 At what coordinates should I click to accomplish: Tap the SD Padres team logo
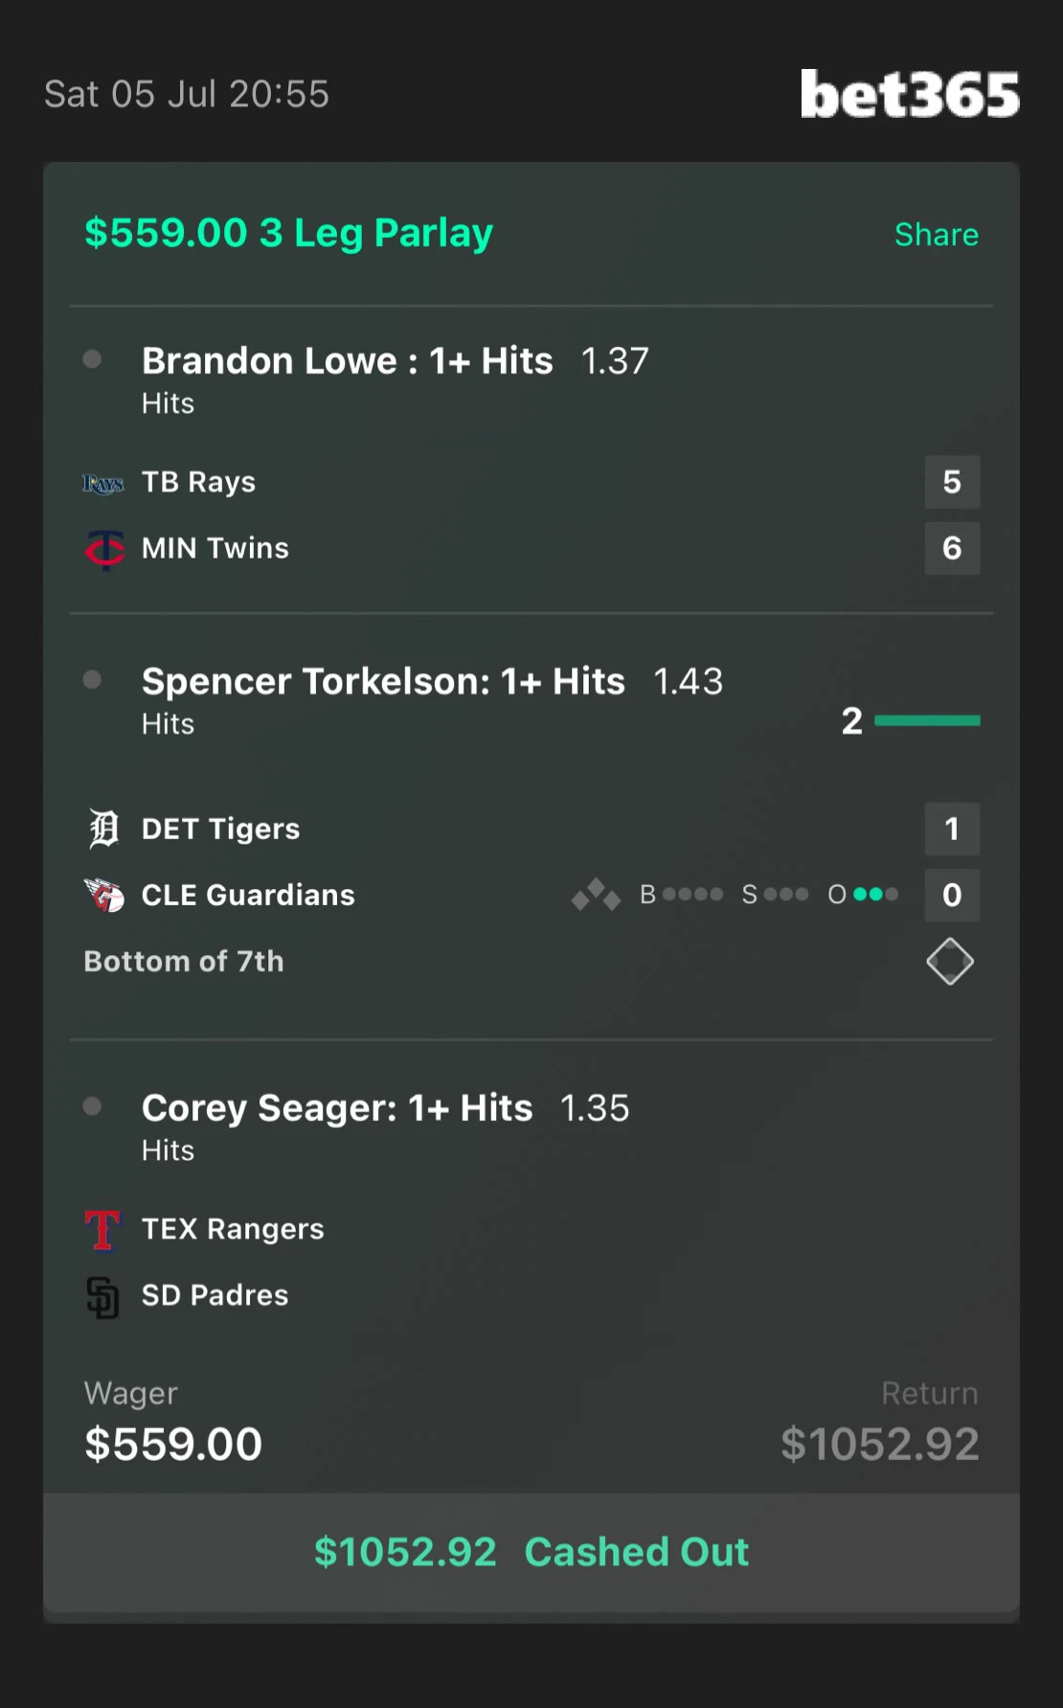[x=103, y=1297]
